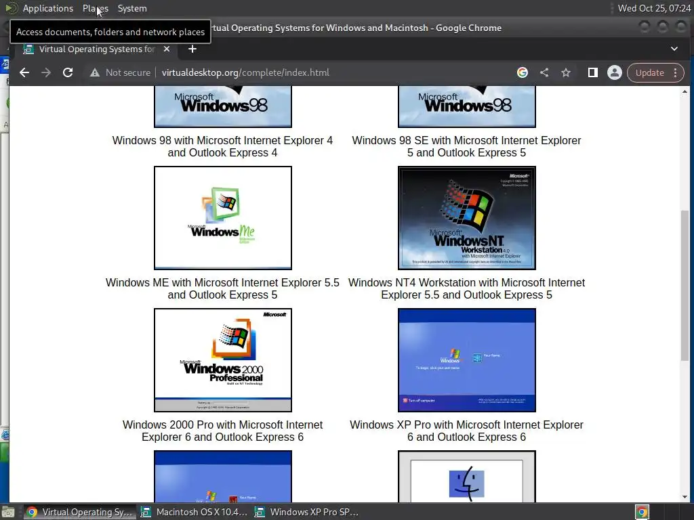The width and height of the screenshot is (694, 520).
Task: Bookmark this page with star icon
Action: point(566,72)
